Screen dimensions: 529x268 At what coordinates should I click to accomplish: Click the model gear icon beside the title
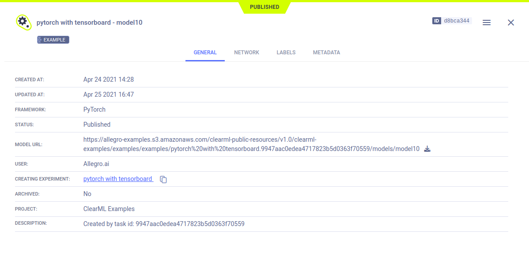[x=23, y=22]
